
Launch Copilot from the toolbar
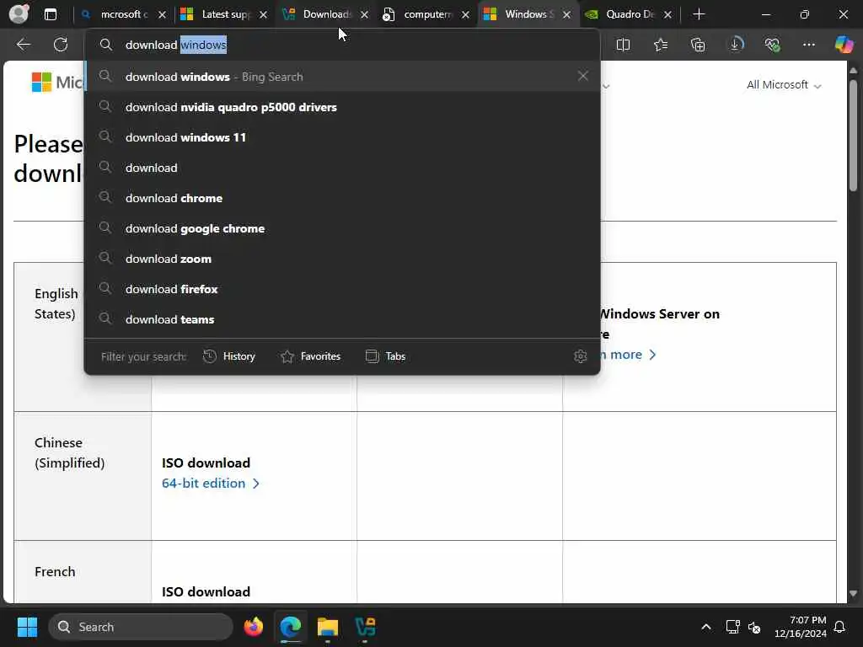pos(844,45)
